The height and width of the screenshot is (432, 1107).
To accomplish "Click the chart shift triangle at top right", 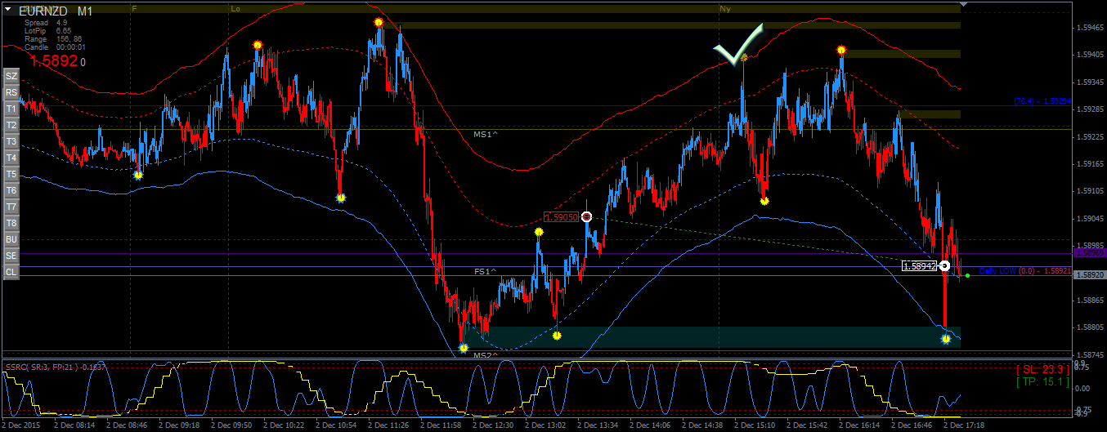I will click(x=964, y=4).
